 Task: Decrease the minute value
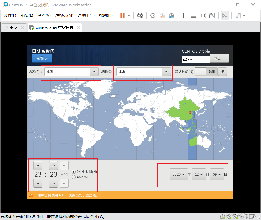[53, 183]
